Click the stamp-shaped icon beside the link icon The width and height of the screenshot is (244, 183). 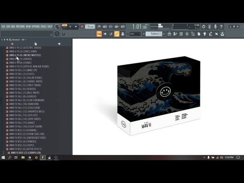coord(123,34)
